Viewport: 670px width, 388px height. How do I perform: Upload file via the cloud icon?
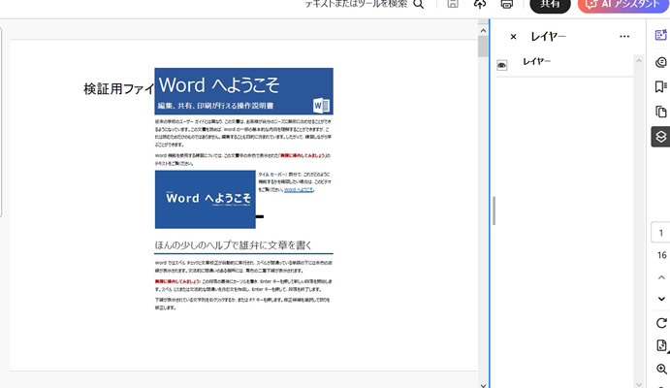480,4
